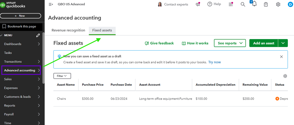This screenshot has width=294, height=125.
Task: Open the See reports dropdown
Action: 230,43
